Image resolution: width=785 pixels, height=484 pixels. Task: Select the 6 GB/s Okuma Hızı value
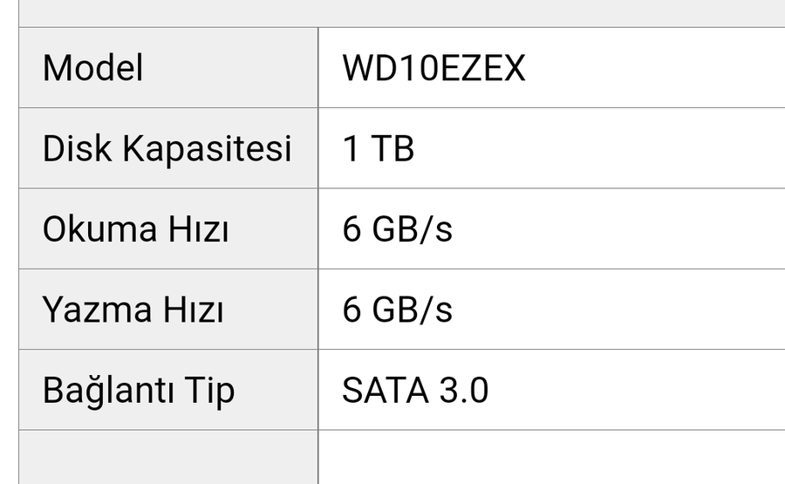click(397, 229)
